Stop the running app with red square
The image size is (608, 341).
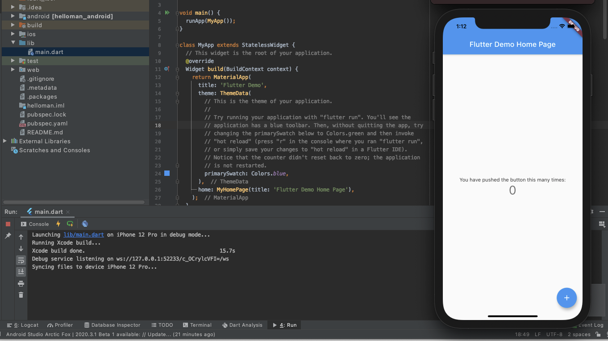point(8,224)
